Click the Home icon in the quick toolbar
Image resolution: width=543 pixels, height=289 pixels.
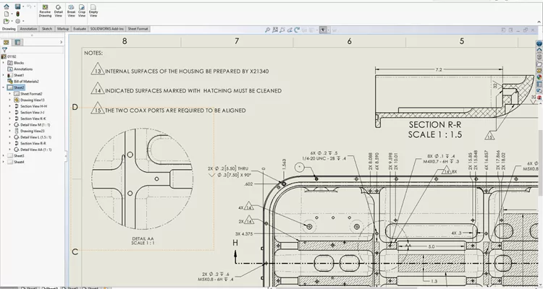coord(7,7)
